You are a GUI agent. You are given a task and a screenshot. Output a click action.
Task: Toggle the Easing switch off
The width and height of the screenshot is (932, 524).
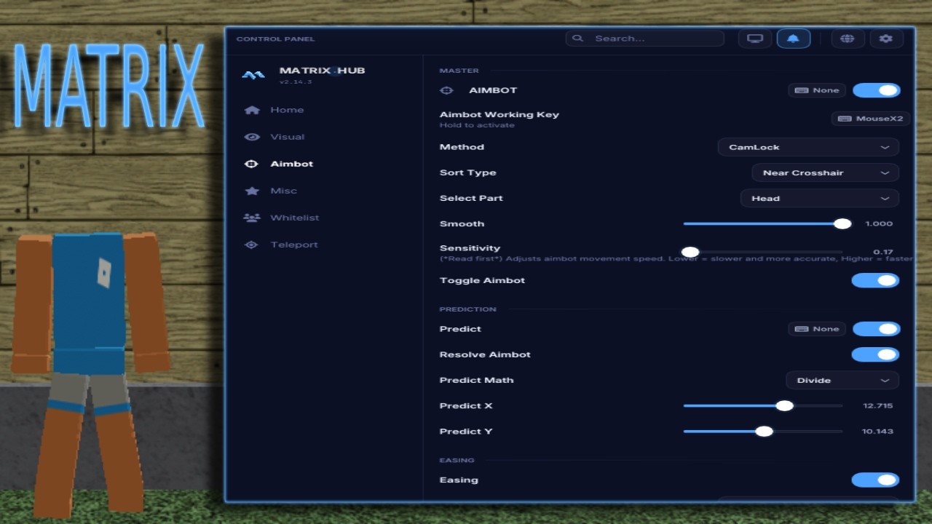tap(875, 480)
